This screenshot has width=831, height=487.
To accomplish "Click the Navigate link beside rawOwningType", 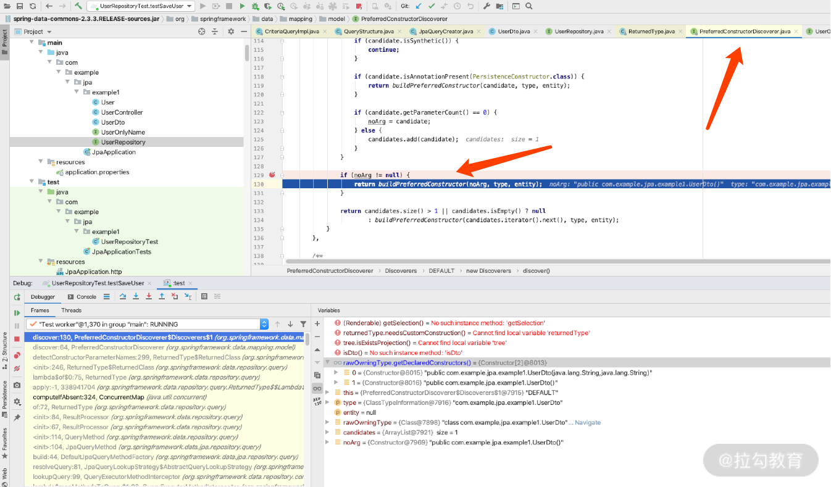I will tap(587, 423).
